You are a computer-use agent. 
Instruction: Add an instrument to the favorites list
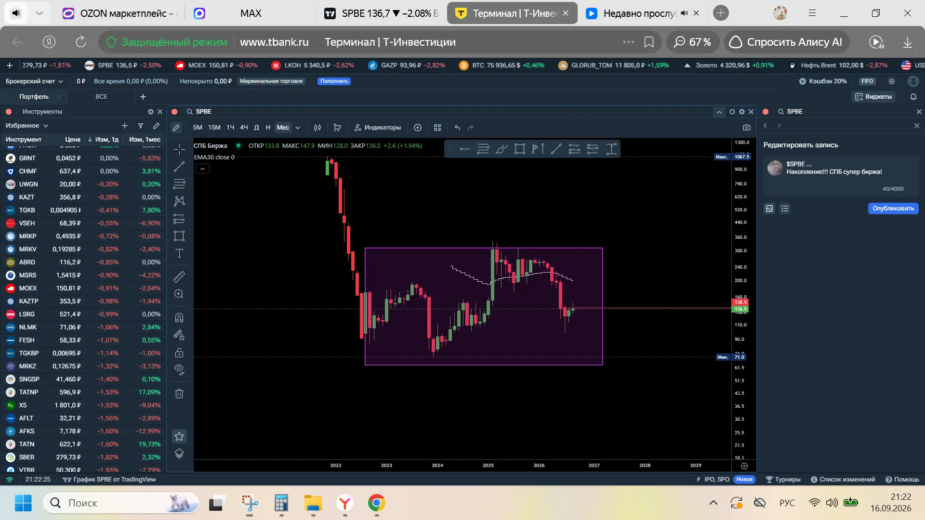coord(125,126)
